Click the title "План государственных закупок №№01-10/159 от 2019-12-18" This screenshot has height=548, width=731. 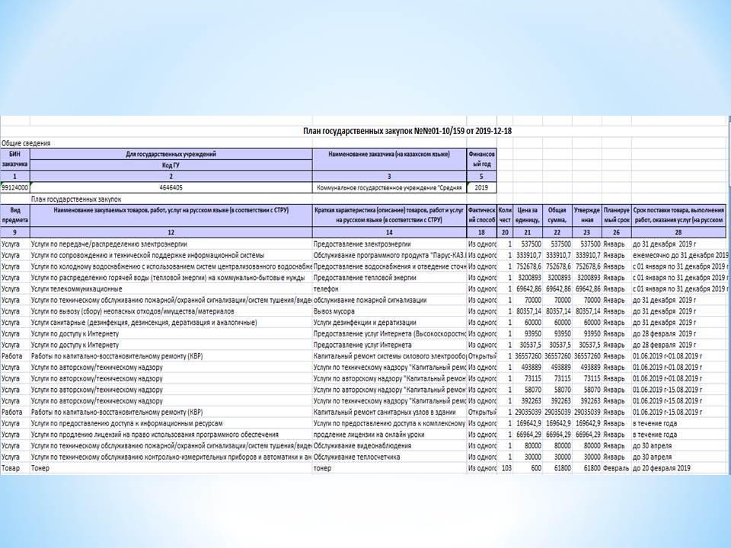[x=407, y=131]
